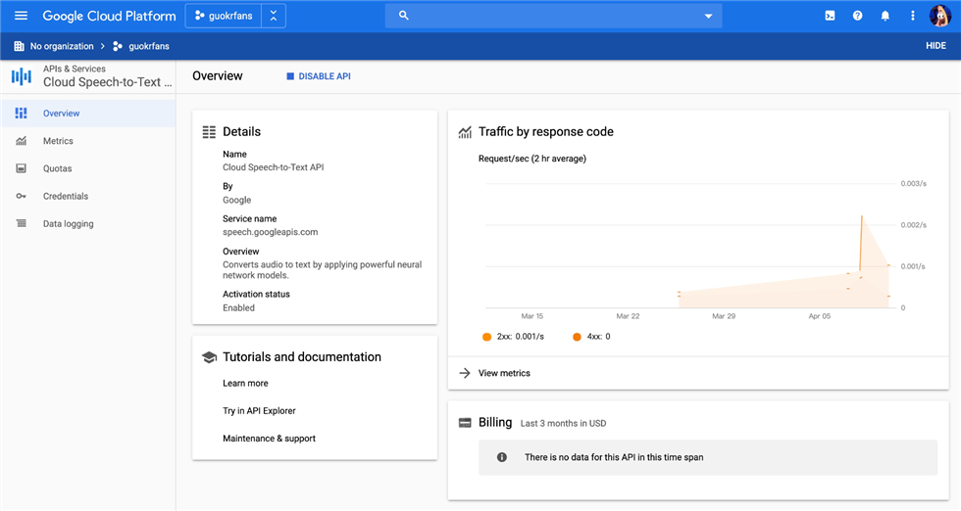This screenshot has height=511, width=961.
Task: Open the three-dot settings menu
Action: pyautogui.click(x=913, y=16)
